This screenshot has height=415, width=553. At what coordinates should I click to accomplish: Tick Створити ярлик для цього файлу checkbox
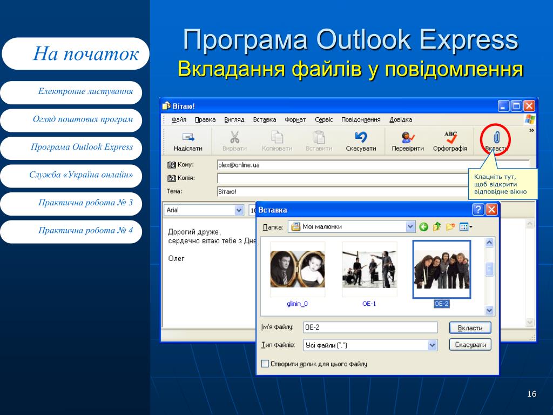click(x=265, y=364)
